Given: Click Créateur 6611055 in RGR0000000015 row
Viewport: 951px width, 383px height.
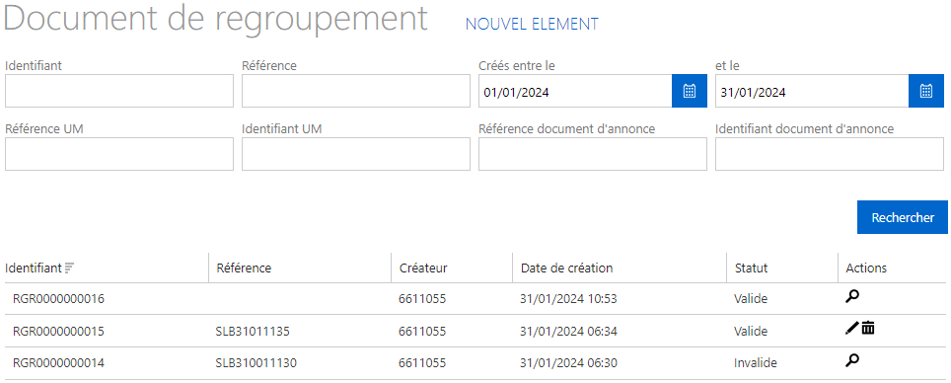Looking at the screenshot, I should [422, 332].
